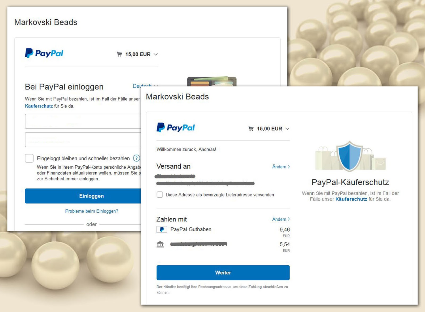Click the bank building icon under Zahlen mit

tap(160, 244)
